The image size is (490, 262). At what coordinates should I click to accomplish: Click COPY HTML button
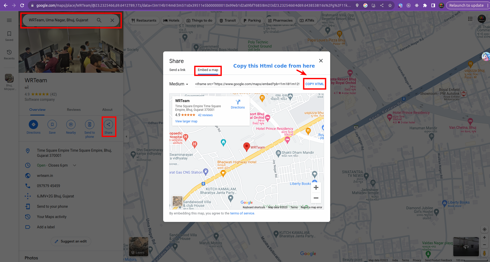click(x=315, y=84)
